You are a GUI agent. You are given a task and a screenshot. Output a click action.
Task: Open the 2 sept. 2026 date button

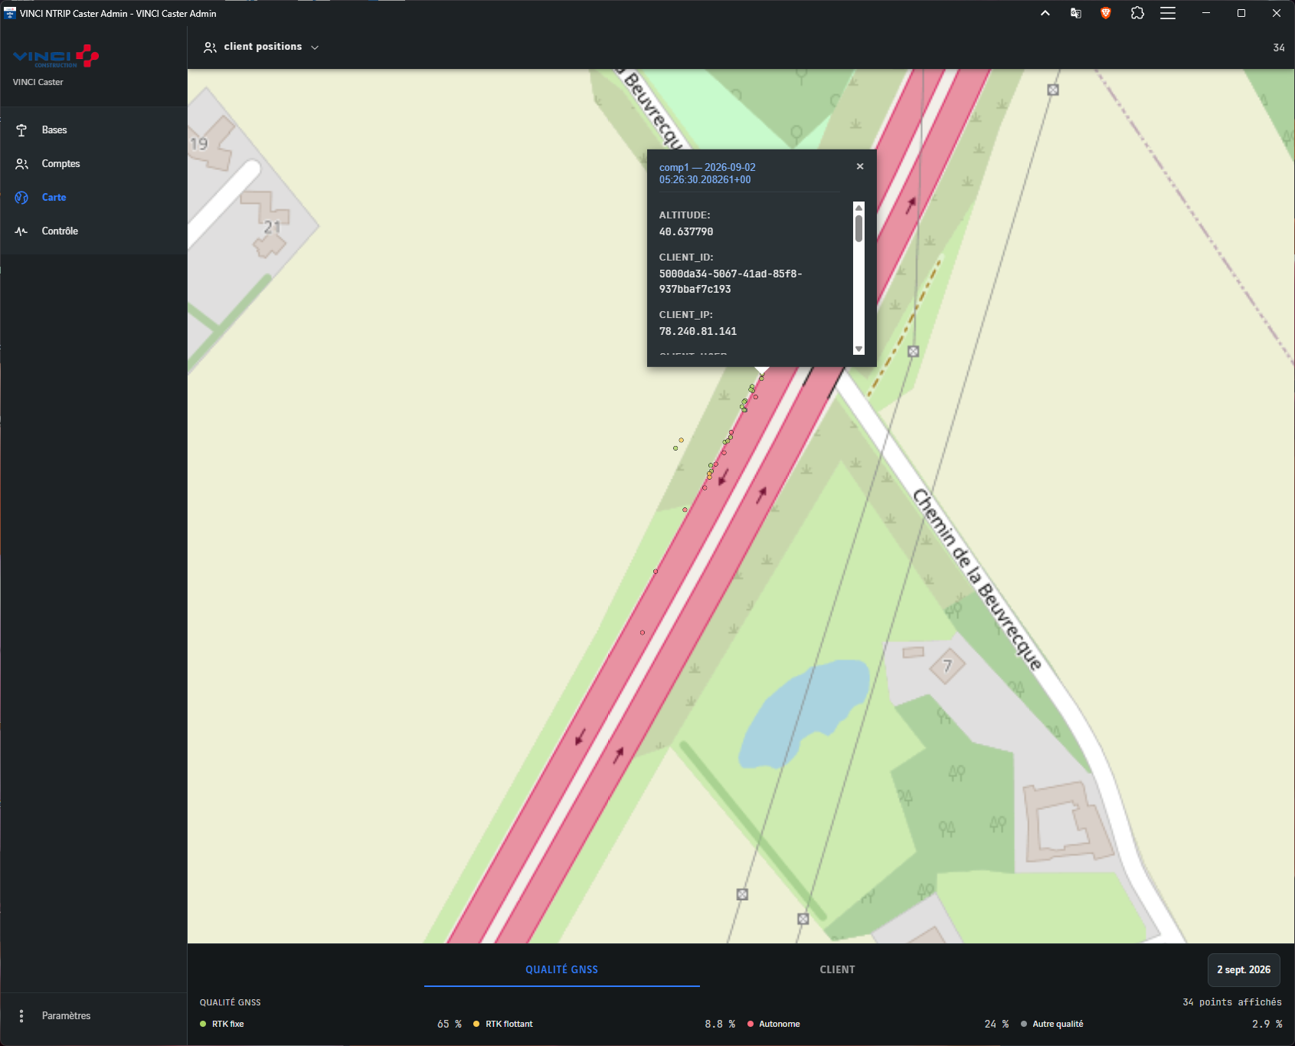(x=1244, y=970)
